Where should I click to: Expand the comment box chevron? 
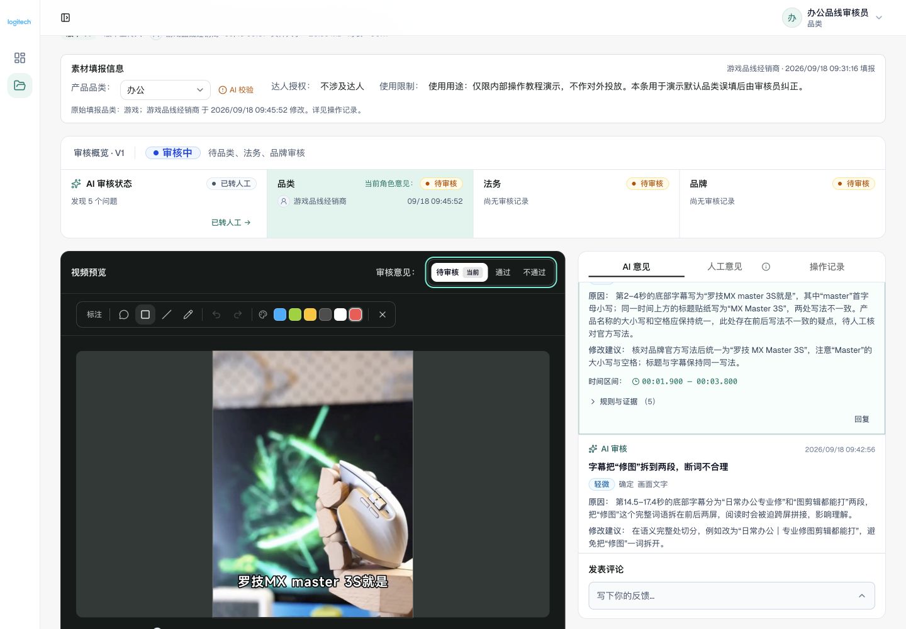[x=862, y=596]
